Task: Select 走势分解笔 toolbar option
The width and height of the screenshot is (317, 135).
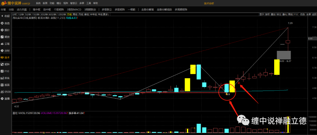Action: point(148,10)
